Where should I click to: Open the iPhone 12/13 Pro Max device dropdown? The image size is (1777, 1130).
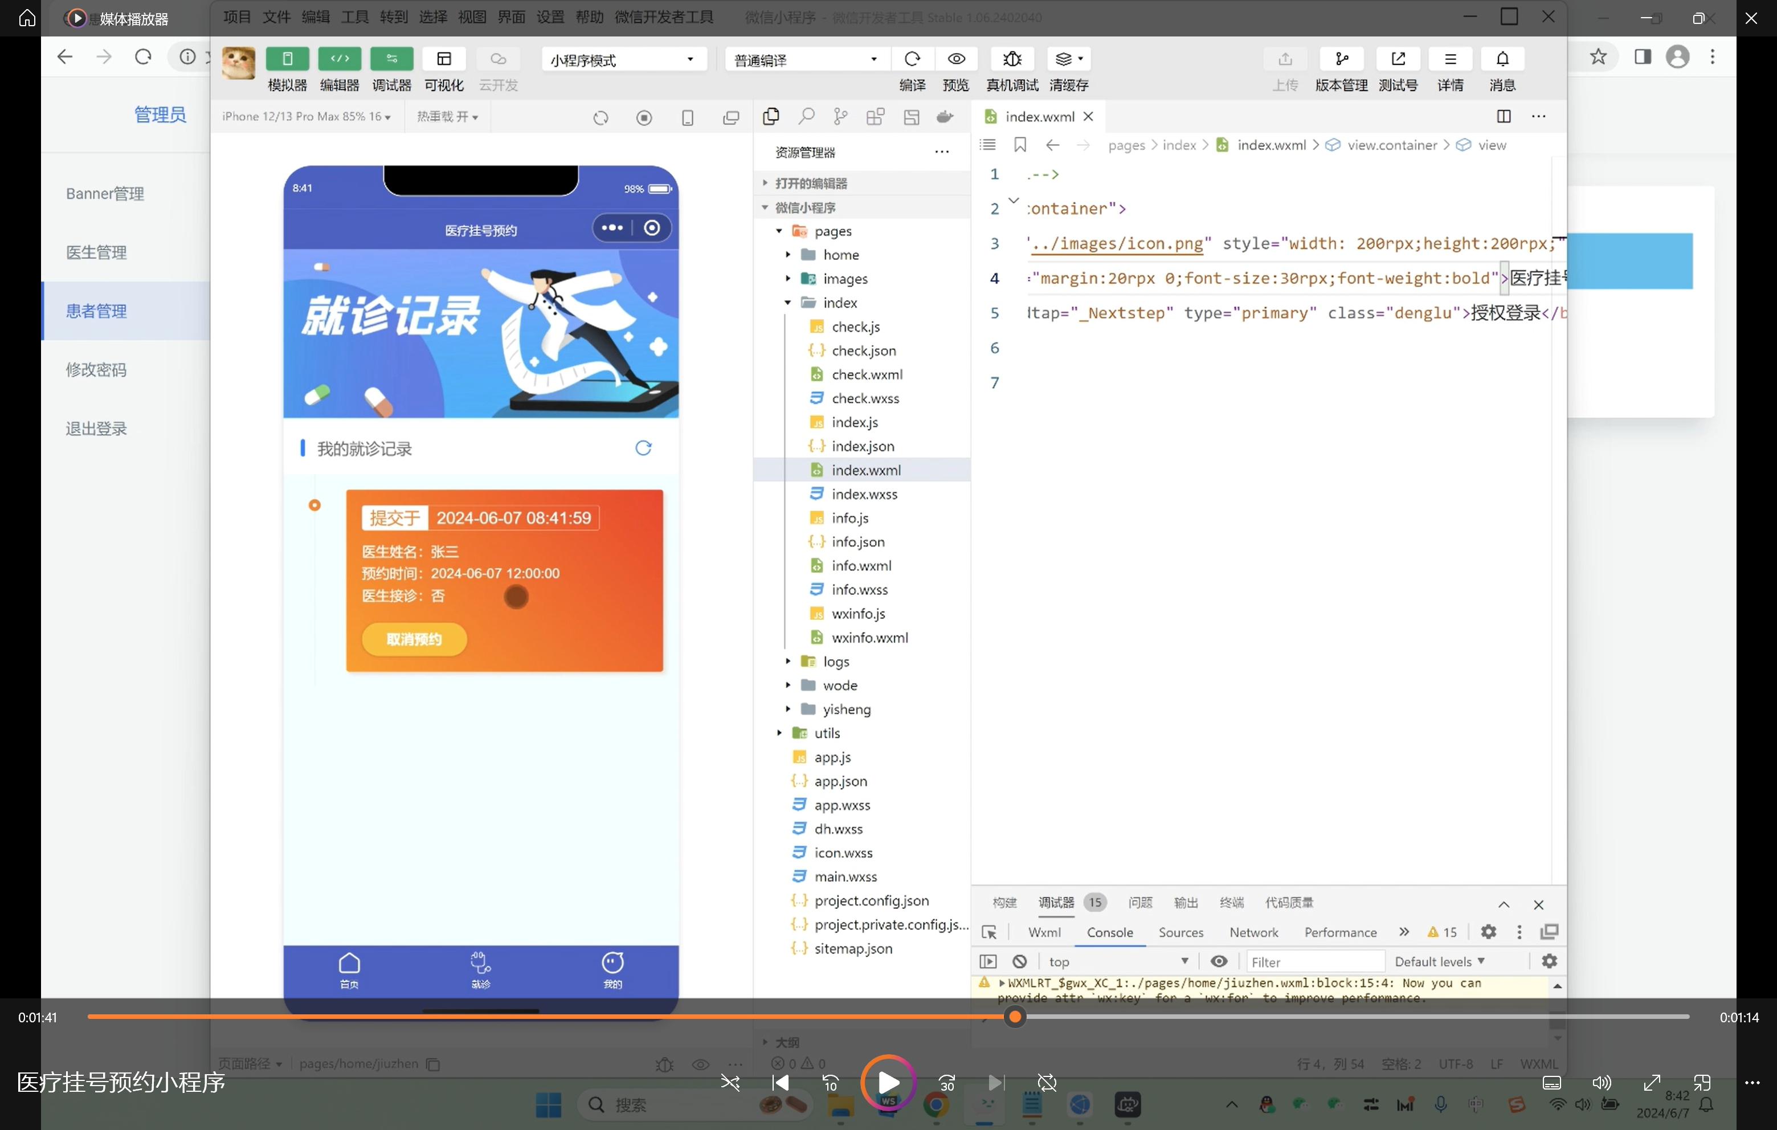[307, 117]
